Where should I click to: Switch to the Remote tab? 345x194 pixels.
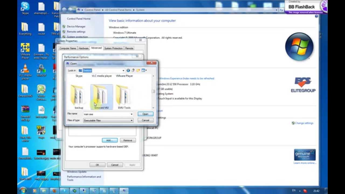pyautogui.click(x=129, y=48)
